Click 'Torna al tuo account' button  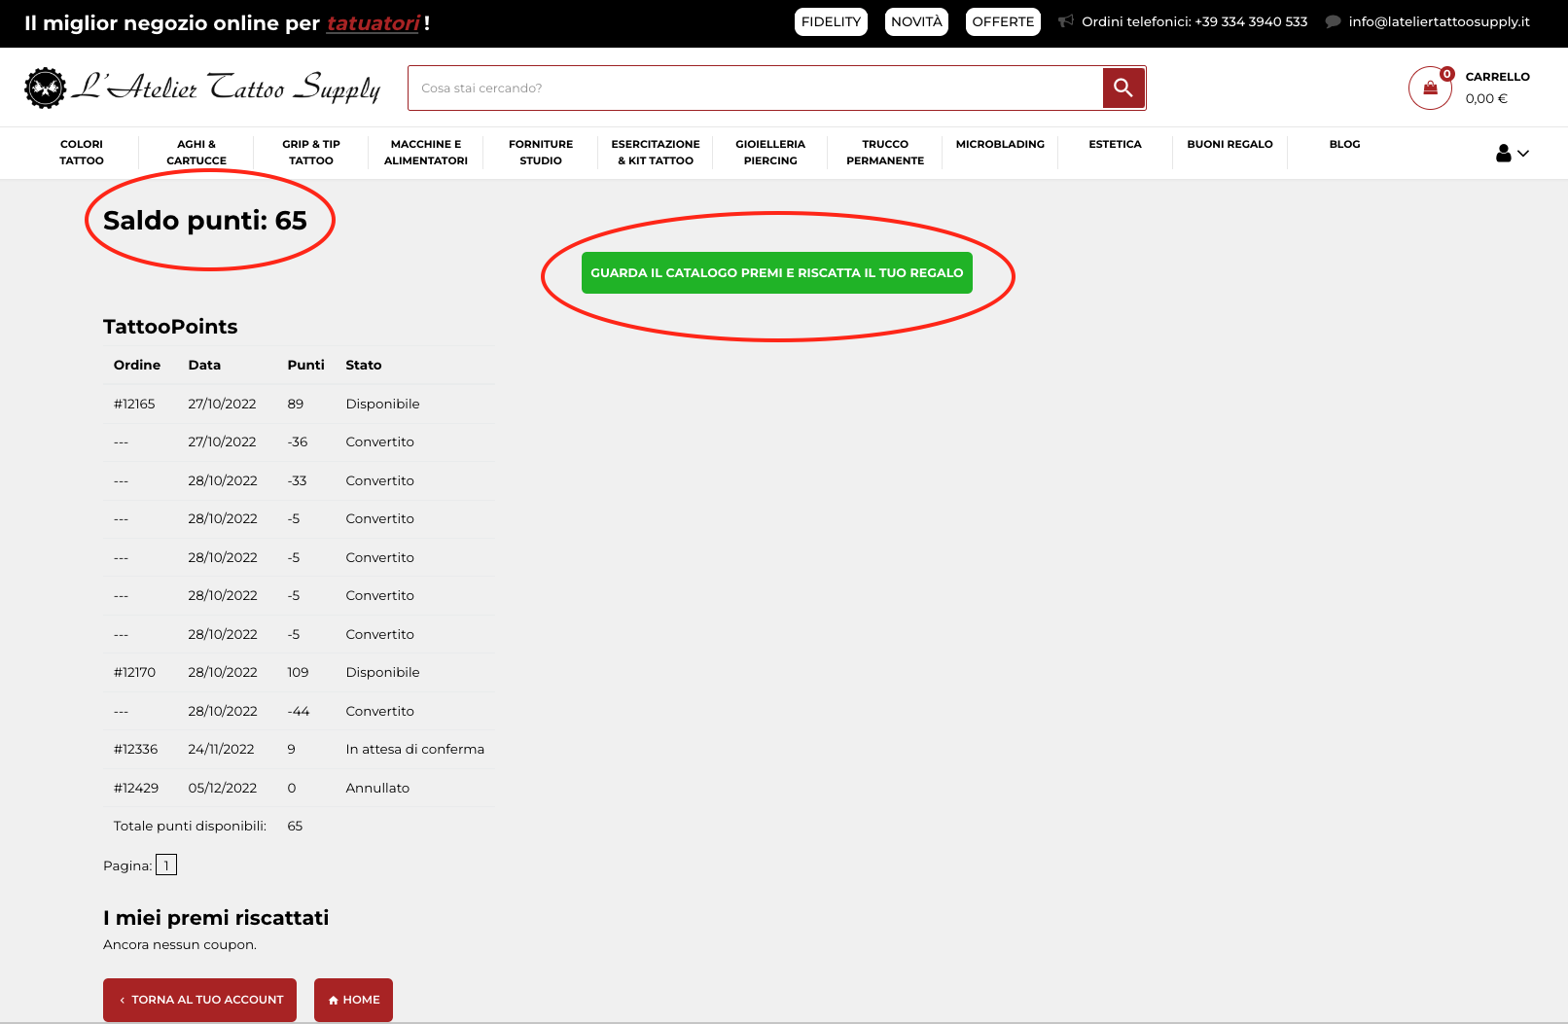199,1000
